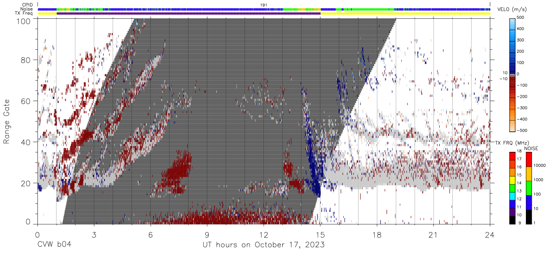
Task: Click the NOISE legend title
Action: [x=532, y=148]
